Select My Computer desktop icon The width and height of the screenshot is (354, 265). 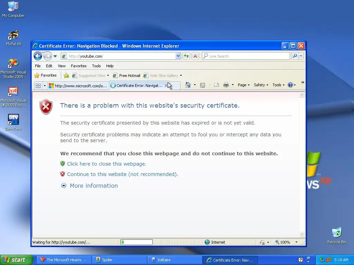pyautogui.click(x=13, y=9)
